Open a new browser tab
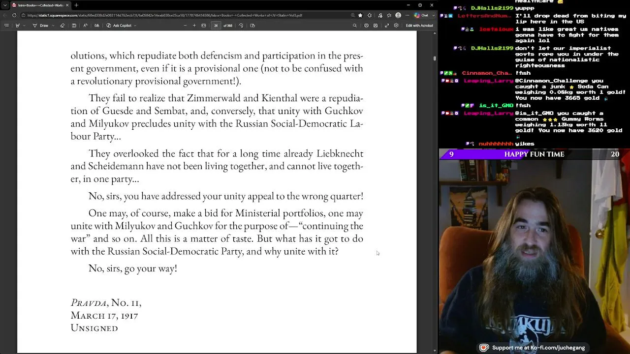The height and width of the screenshot is (354, 630). (x=76, y=5)
